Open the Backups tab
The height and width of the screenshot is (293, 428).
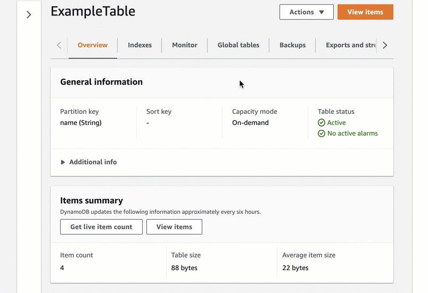tap(293, 45)
